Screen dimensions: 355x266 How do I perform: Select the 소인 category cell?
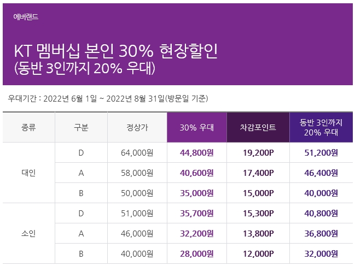tap(28, 233)
